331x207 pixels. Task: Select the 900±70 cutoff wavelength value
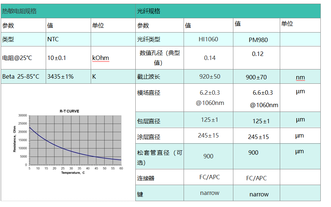tap(256, 77)
